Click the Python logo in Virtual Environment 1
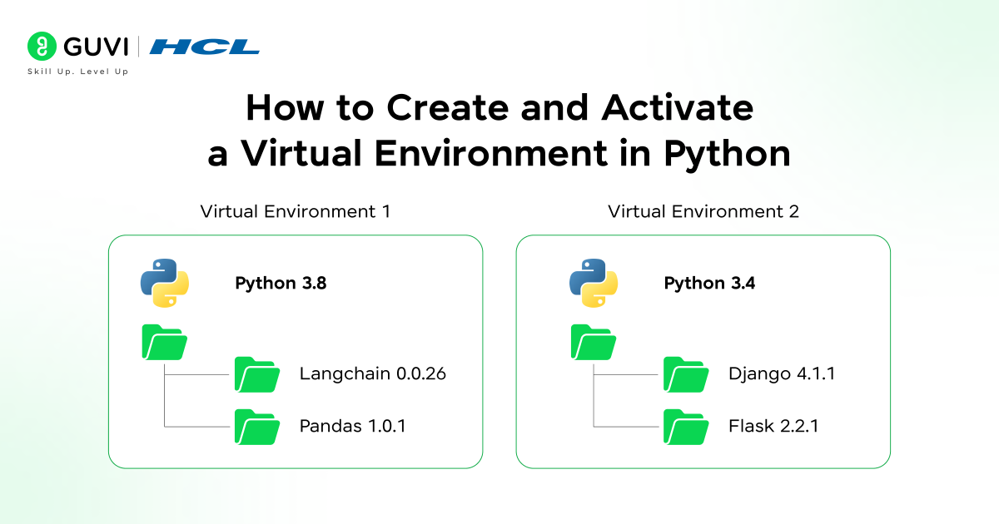Screen dimensions: 999x524 click(x=164, y=283)
